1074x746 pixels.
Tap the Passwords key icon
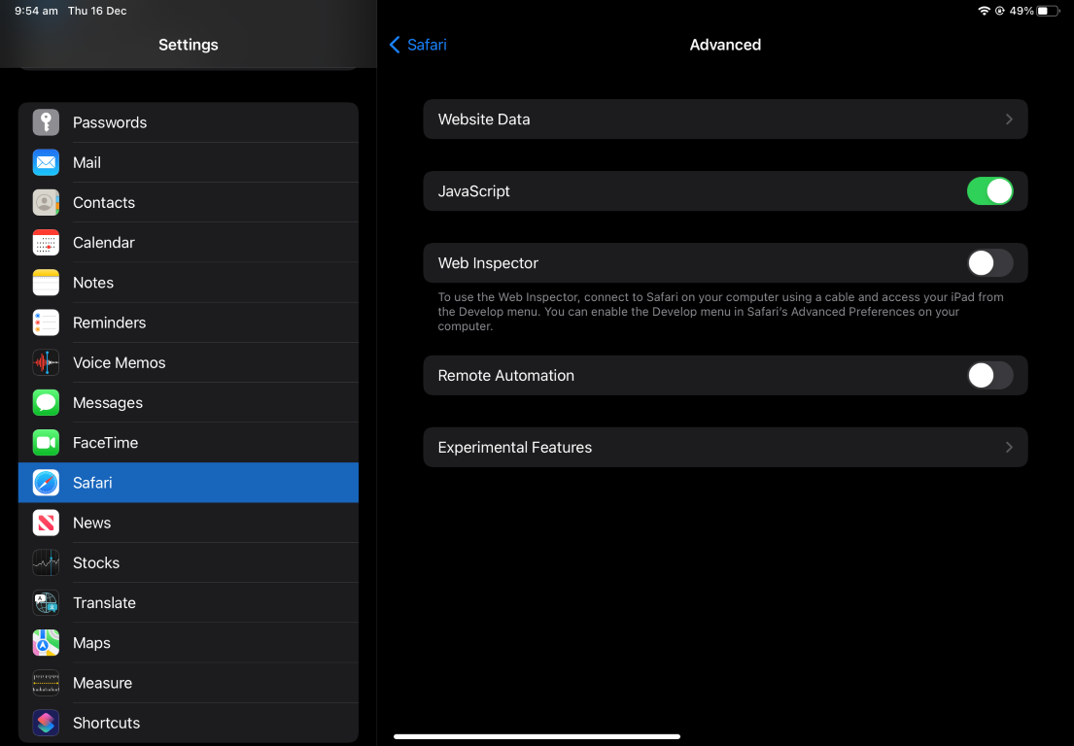tap(46, 122)
